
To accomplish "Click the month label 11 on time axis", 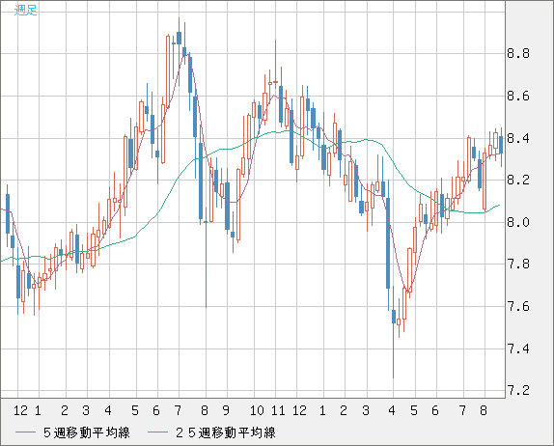I will [x=278, y=410].
